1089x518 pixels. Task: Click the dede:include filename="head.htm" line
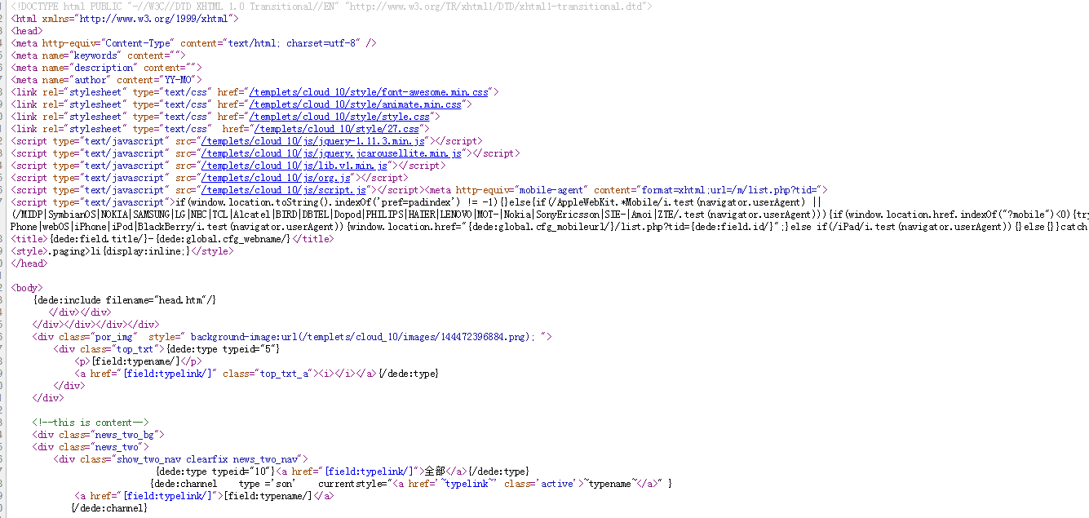[x=125, y=300]
